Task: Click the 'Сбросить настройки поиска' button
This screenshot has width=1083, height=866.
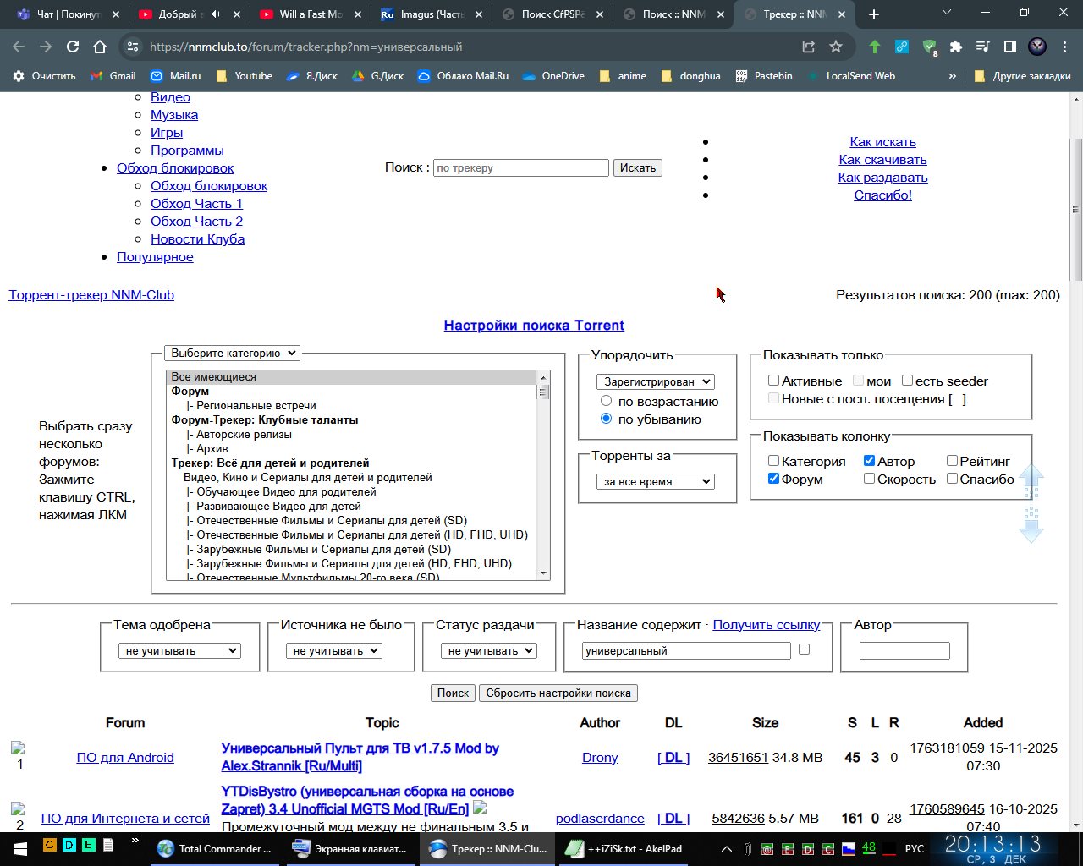Action: click(558, 693)
